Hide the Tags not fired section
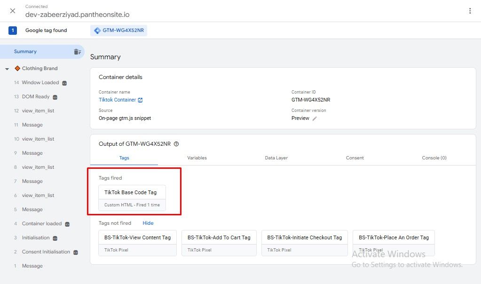This screenshot has width=481, height=284. click(x=148, y=223)
